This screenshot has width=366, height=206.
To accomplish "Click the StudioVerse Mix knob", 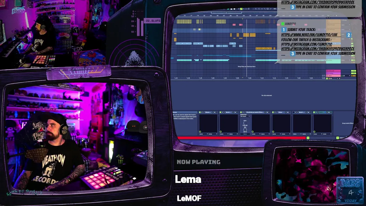I will [x=245, y=130].
